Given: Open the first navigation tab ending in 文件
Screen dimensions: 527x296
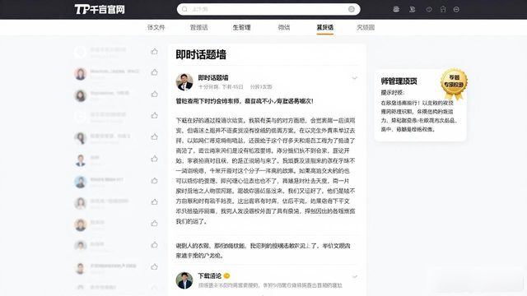Looking at the screenshot, I should pos(156,27).
